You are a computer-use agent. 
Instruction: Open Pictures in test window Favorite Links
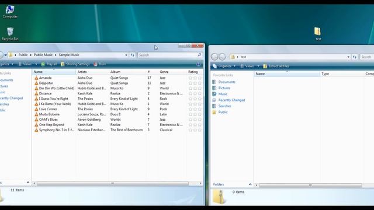221,88
